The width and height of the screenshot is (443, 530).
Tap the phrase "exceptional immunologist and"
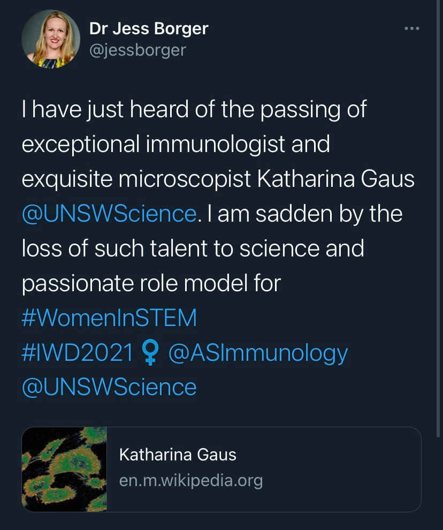point(176,145)
